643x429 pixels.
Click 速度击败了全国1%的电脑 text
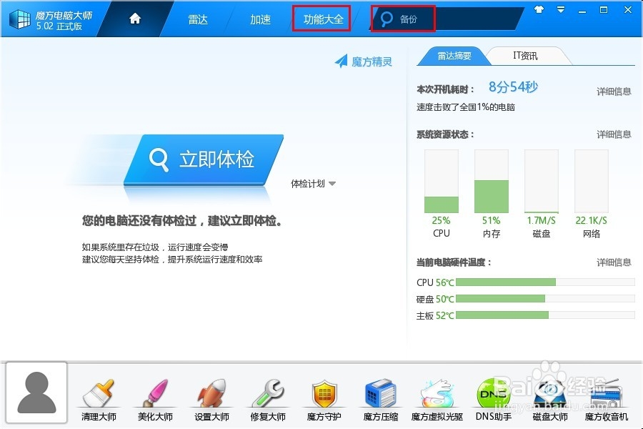[x=466, y=107]
